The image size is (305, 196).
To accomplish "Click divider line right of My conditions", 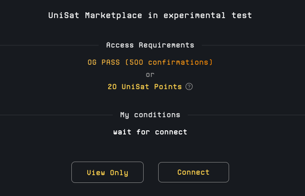I will (x=245, y=115).
